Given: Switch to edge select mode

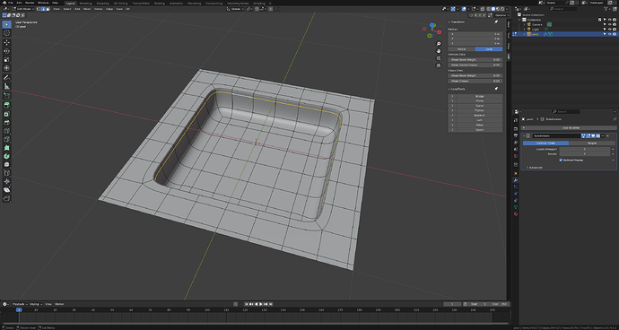Looking at the screenshot, I should pos(43,9).
